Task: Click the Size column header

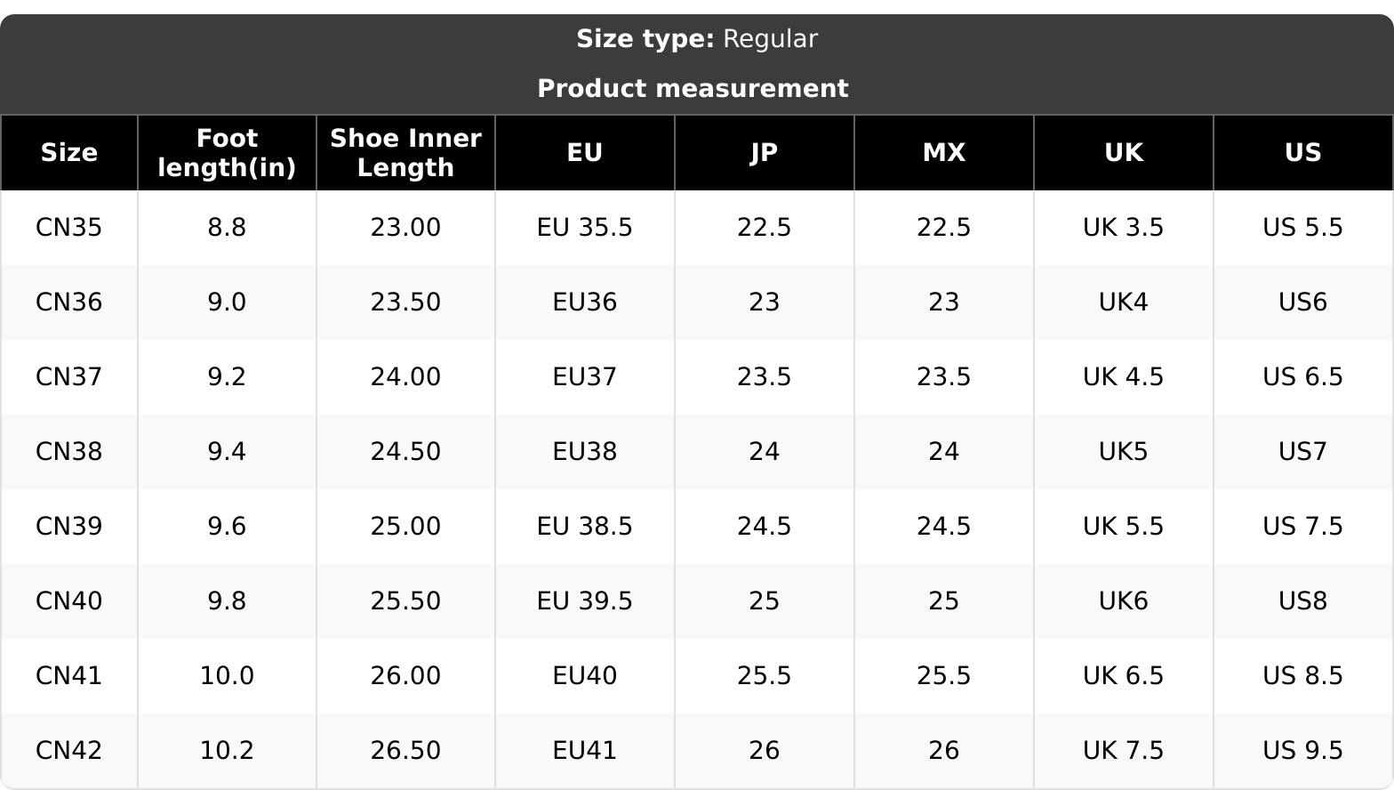Action: pyautogui.click(x=69, y=153)
